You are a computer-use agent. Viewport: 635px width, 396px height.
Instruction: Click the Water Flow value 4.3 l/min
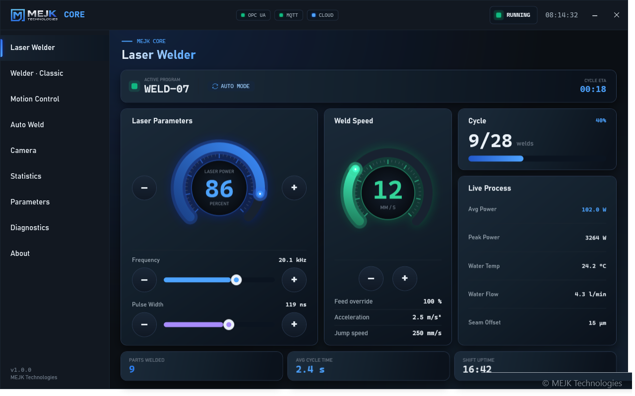click(590, 294)
